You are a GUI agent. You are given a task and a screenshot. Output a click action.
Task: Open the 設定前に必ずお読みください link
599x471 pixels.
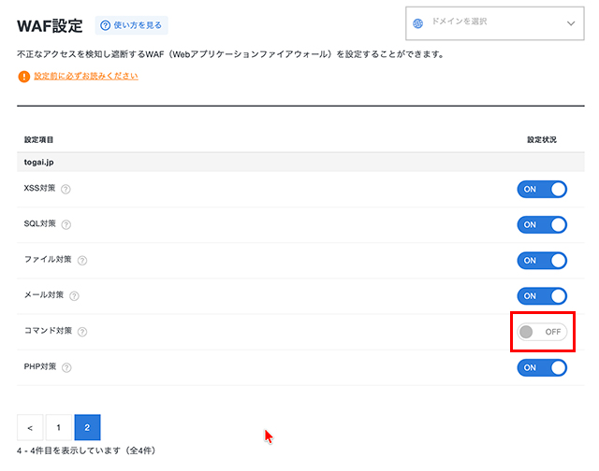pyautogui.click(x=86, y=77)
